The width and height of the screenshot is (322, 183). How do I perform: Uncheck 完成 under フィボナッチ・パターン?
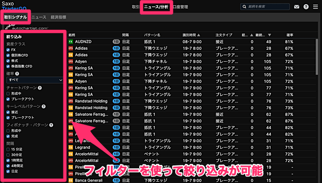pyautogui.click(x=8, y=136)
